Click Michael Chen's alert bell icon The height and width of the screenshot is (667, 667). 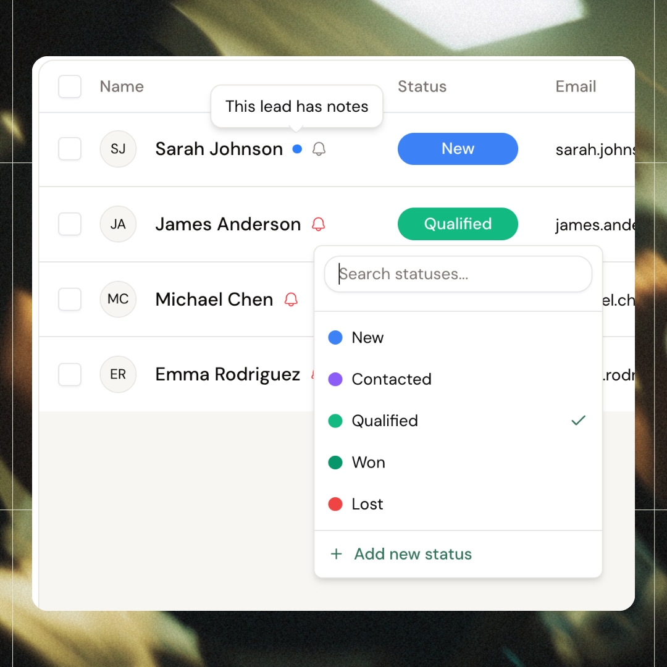(290, 300)
